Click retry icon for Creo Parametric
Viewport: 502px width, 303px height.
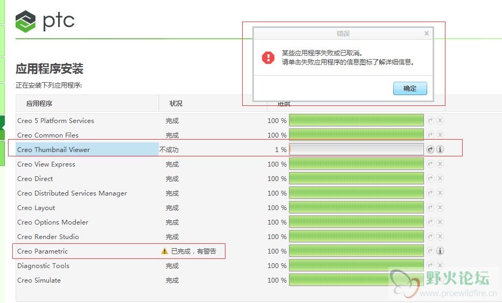pos(430,251)
